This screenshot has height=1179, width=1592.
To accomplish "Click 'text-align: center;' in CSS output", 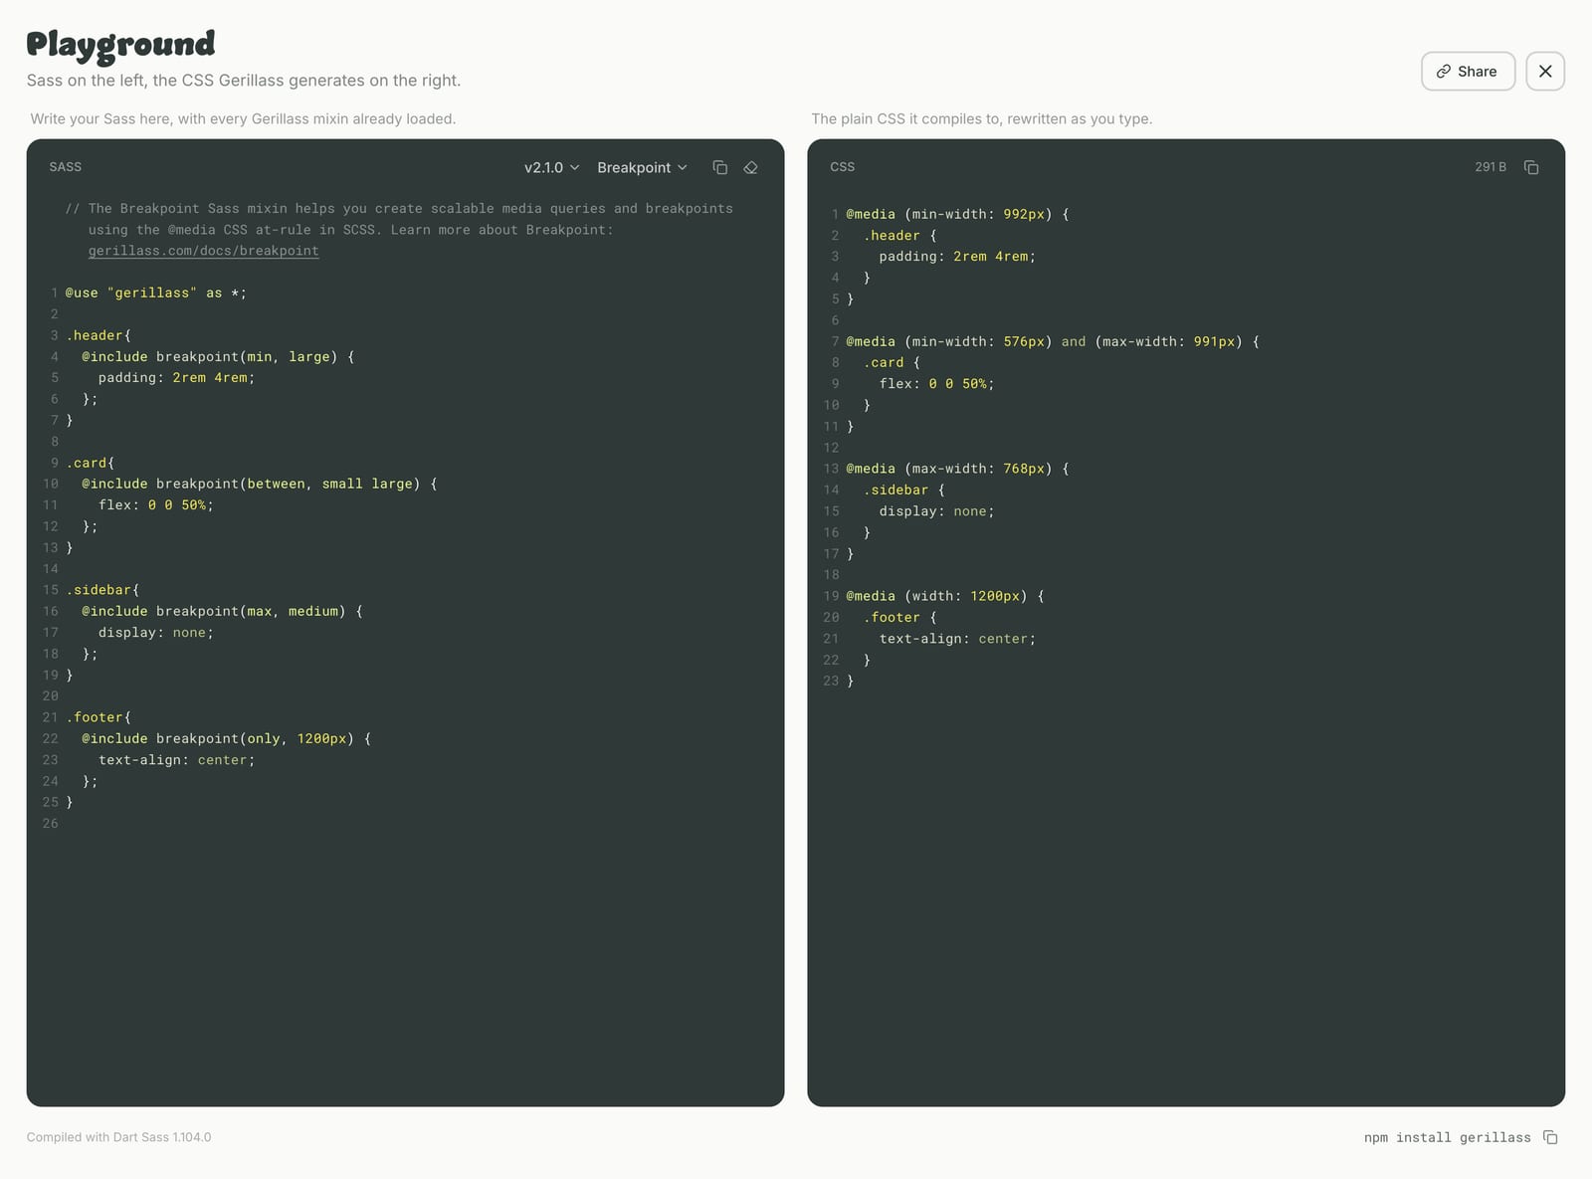I will tap(957, 639).
